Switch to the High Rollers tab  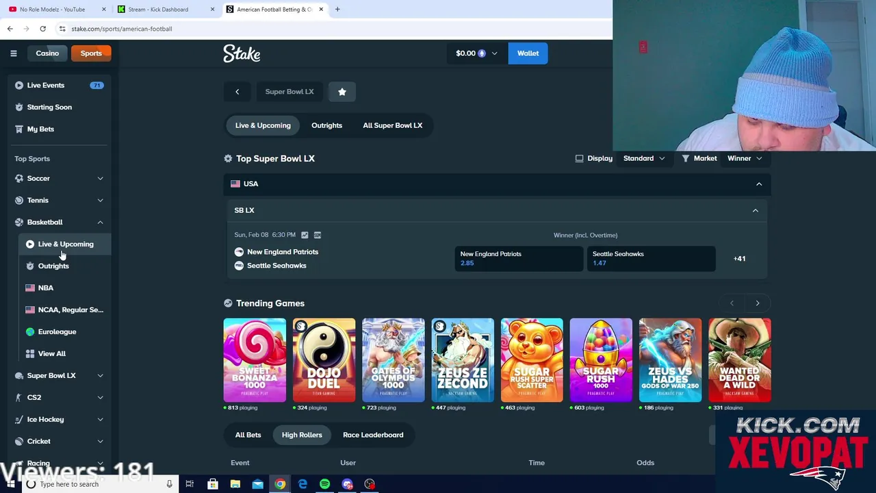click(x=302, y=435)
